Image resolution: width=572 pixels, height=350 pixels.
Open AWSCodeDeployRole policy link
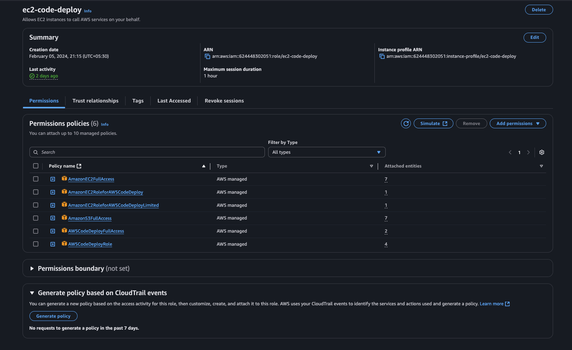point(90,244)
